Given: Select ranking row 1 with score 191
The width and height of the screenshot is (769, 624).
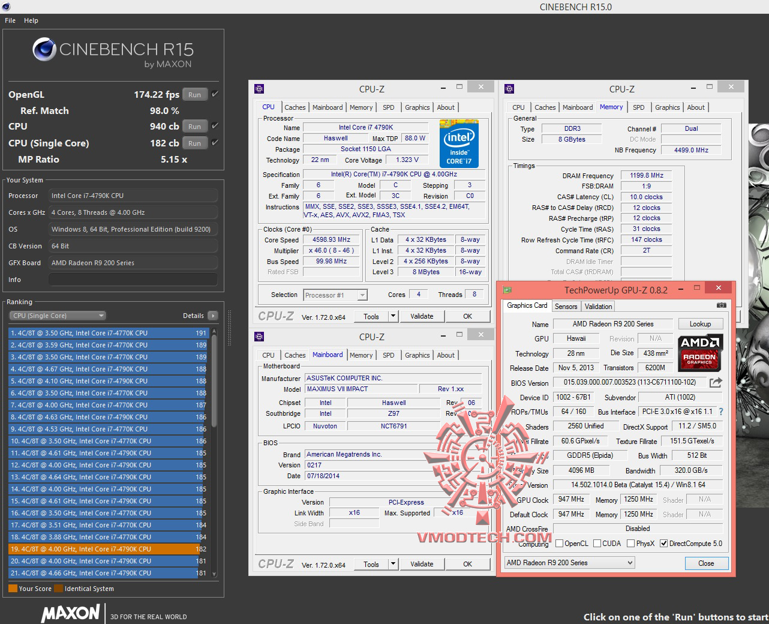Looking at the screenshot, I should point(108,333).
